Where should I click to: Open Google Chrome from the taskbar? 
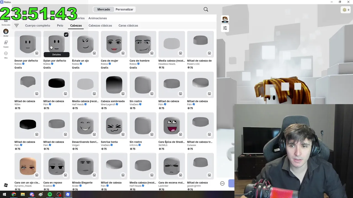coord(14,194)
